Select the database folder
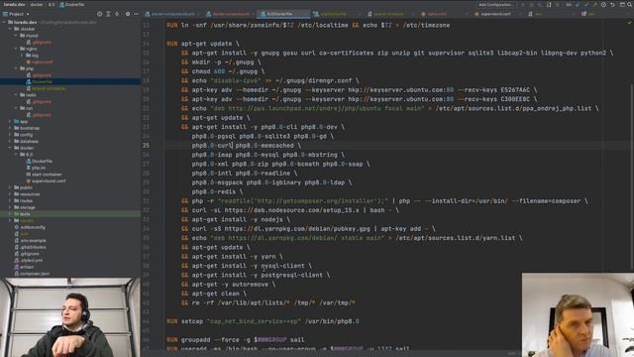This screenshot has height=357, width=634. pyautogui.click(x=27, y=141)
